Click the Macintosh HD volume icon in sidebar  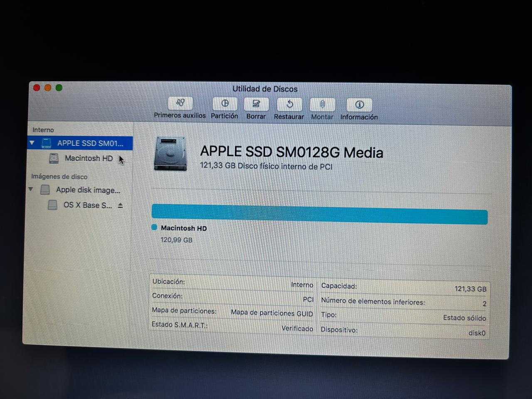coord(54,158)
